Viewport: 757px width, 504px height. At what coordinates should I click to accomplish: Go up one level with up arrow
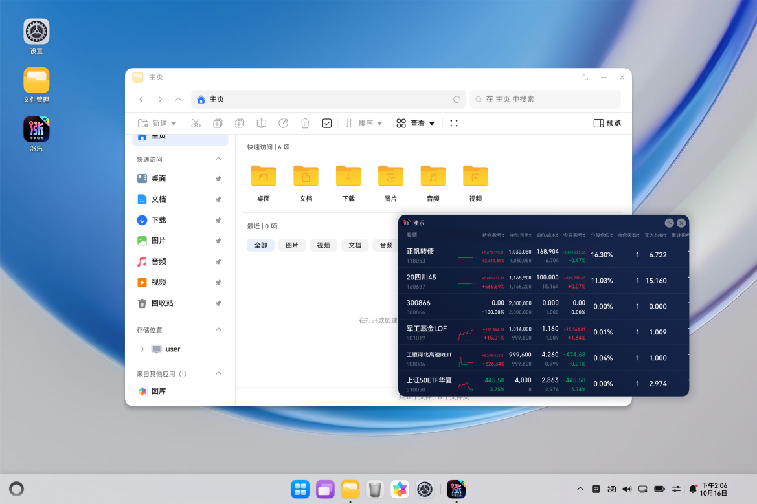coord(178,100)
